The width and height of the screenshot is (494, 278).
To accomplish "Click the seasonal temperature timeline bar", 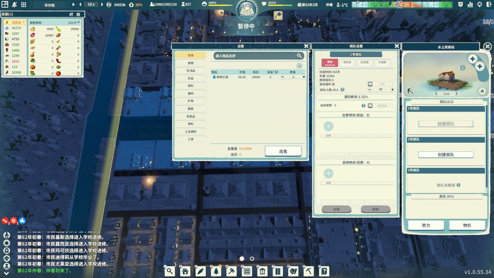I will coord(402,5).
